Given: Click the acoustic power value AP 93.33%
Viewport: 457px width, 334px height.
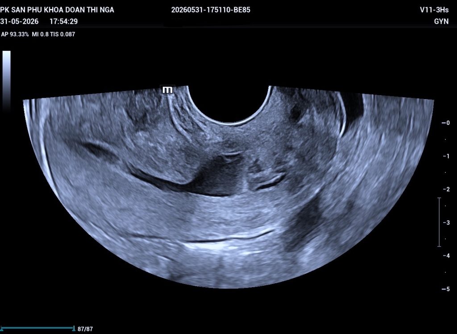Looking at the screenshot, I should click(15, 34).
